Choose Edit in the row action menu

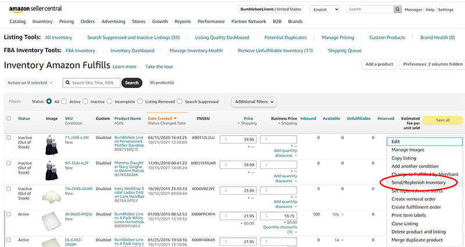(425, 141)
